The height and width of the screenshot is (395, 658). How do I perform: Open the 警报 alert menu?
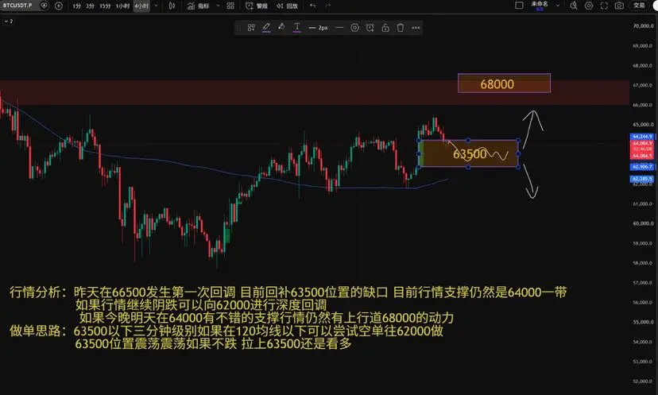coord(257,6)
